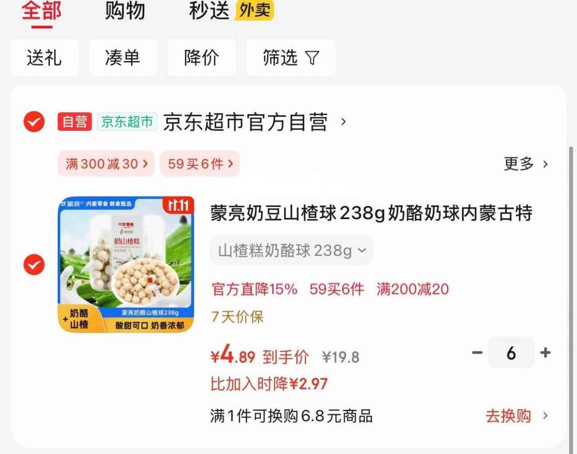This screenshot has height=454, width=577.
Task: Click the 凑单 filter button
Action: click(x=123, y=58)
